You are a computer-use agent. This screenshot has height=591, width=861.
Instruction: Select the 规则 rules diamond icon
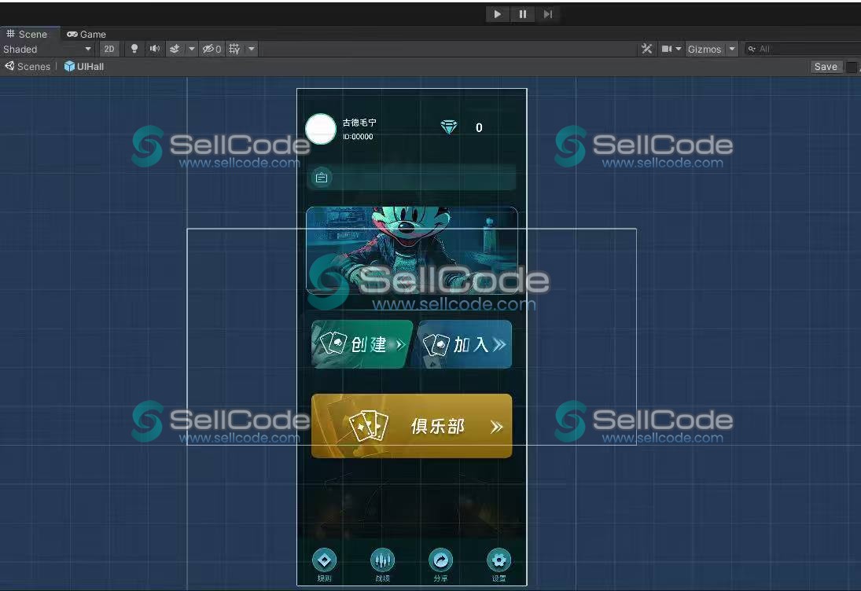(x=325, y=560)
